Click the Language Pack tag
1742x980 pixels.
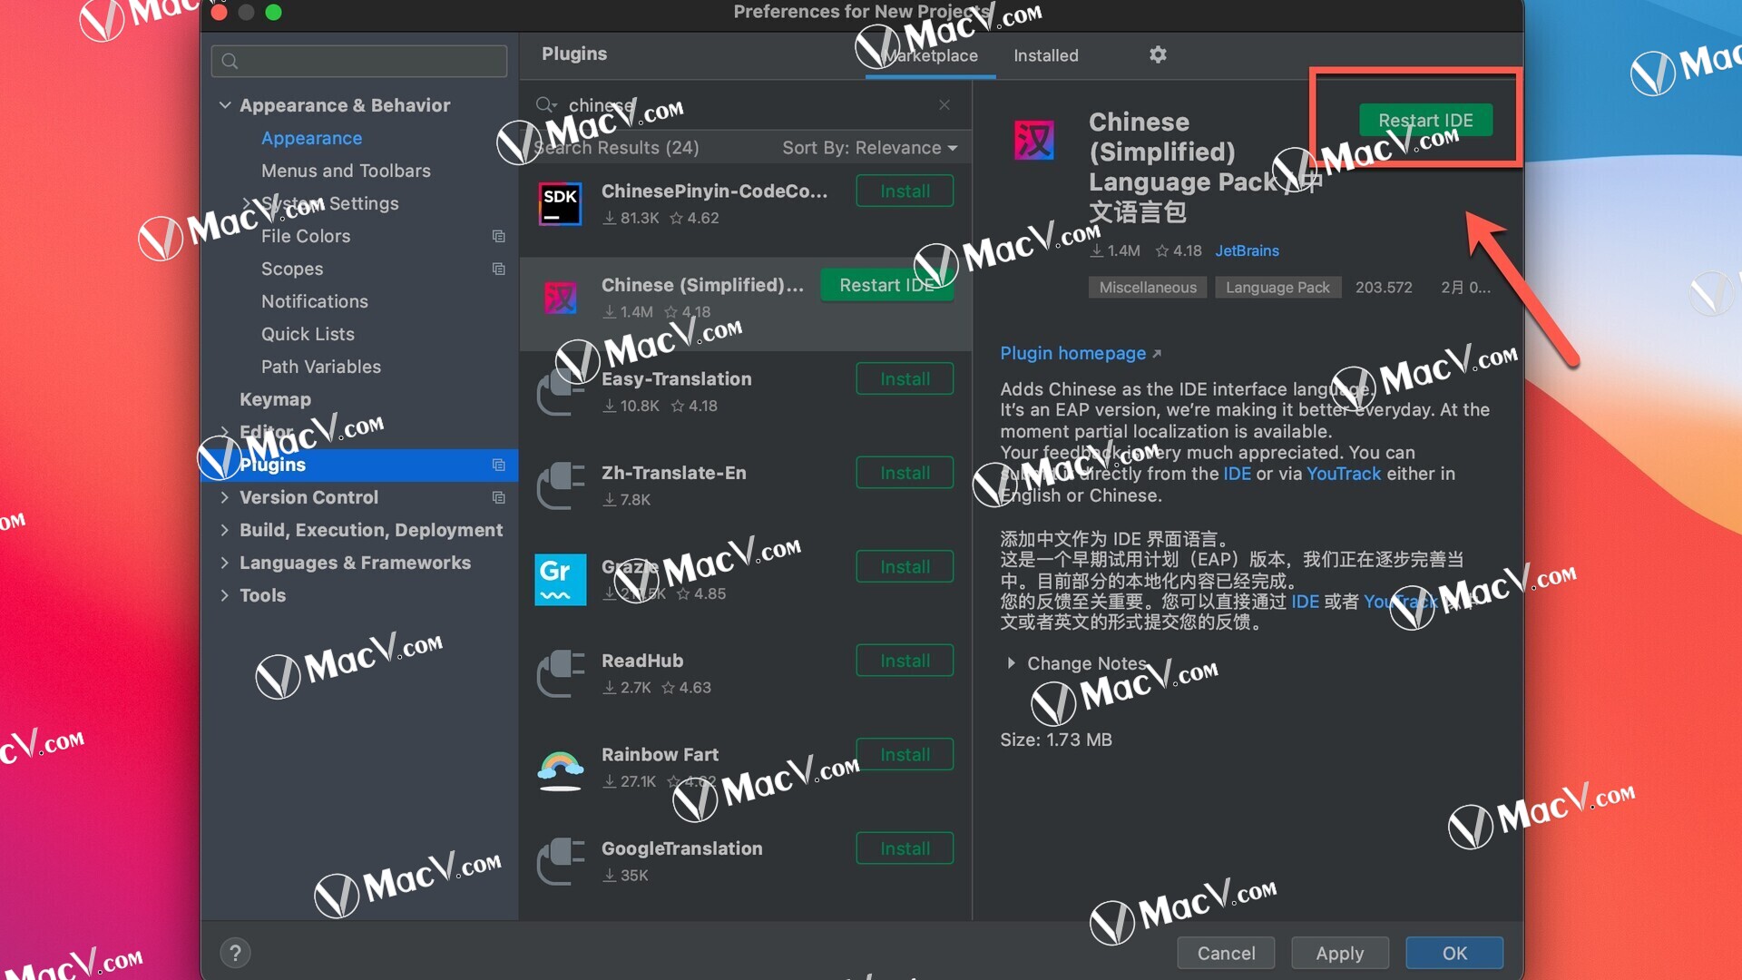pos(1277,288)
